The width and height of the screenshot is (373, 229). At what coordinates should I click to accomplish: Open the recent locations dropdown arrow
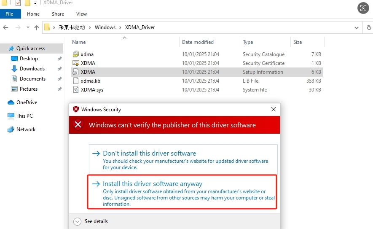[x=28, y=27]
